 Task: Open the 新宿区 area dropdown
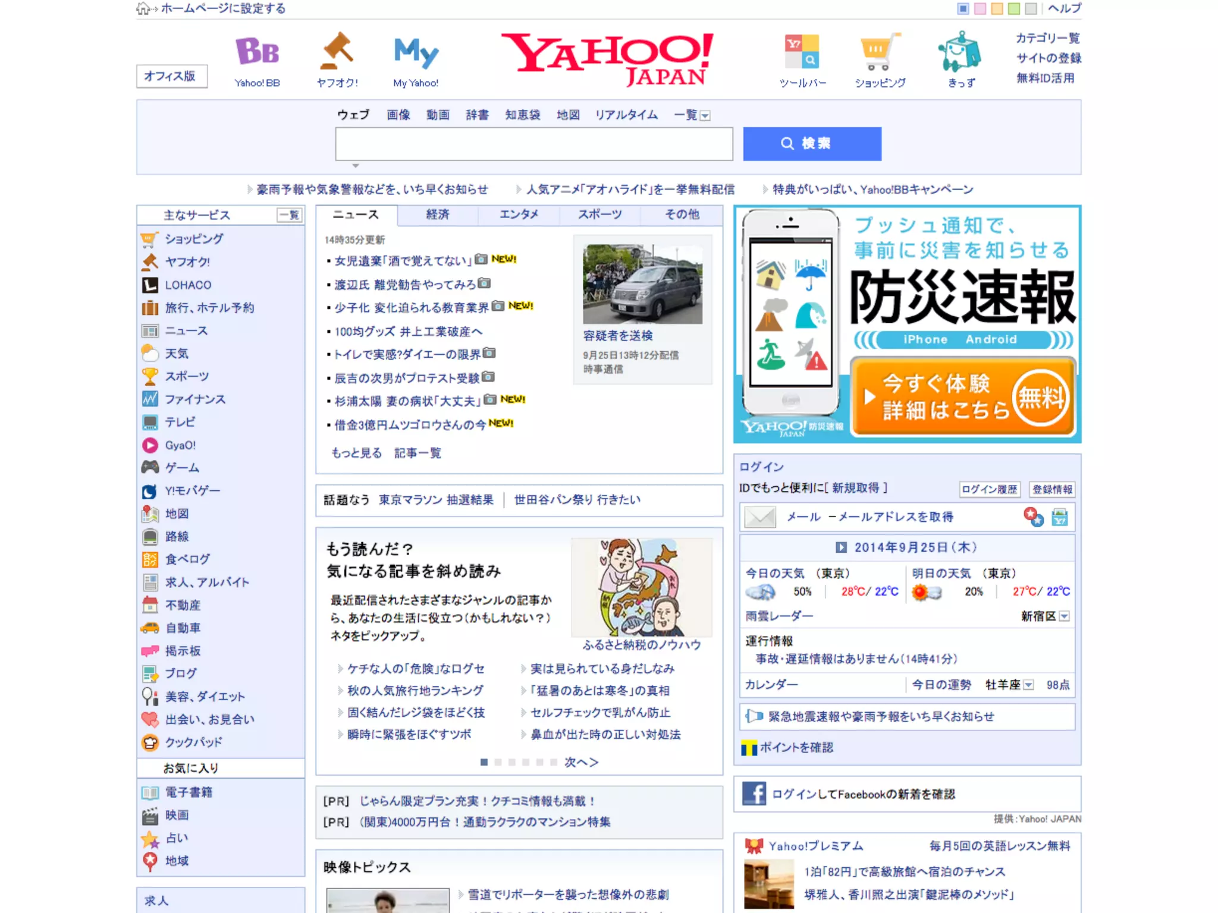tap(1065, 616)
